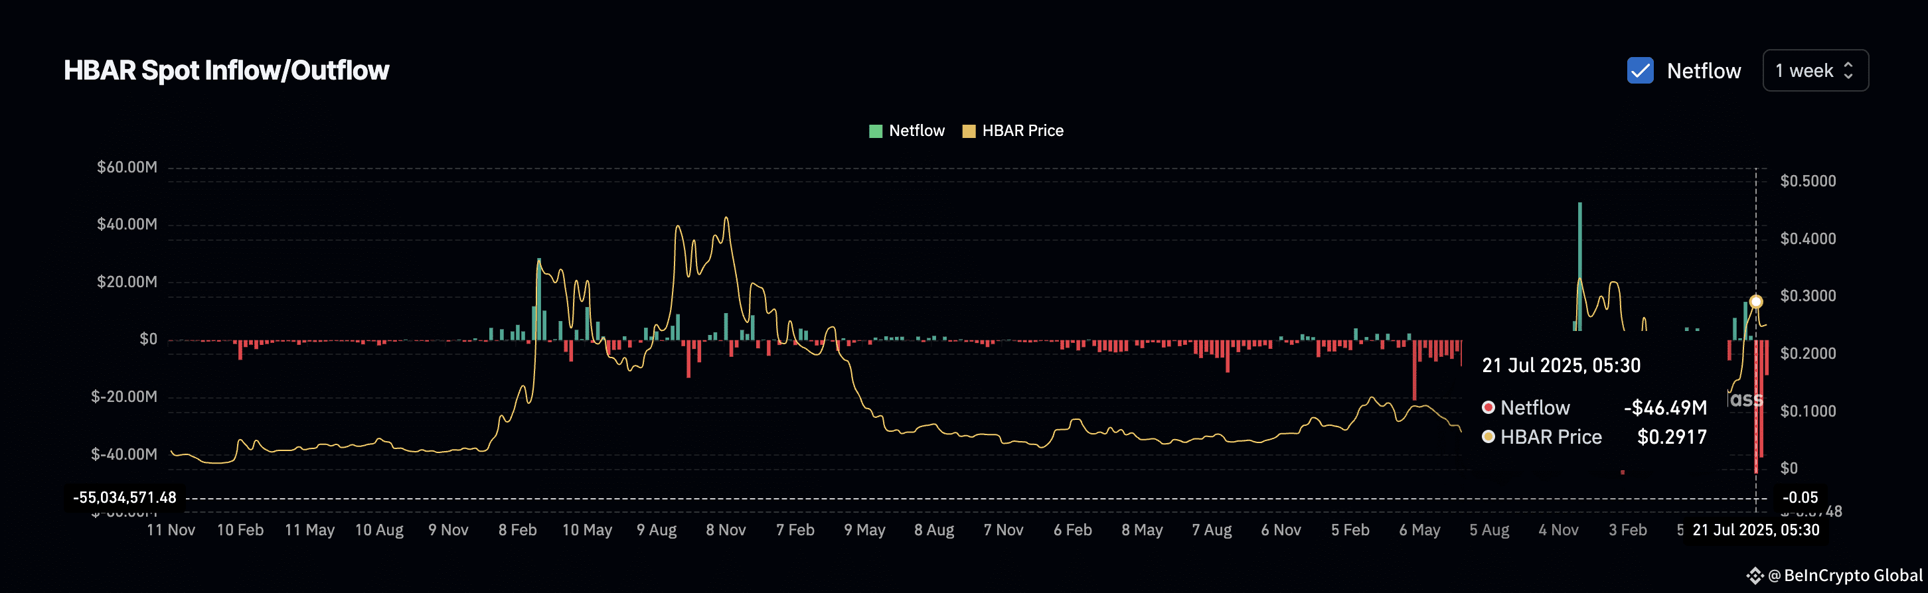Screen dimensions: 1928x593
Task: Click the 5 Aug x-axis date label
Action: (x=1488, y=530)
